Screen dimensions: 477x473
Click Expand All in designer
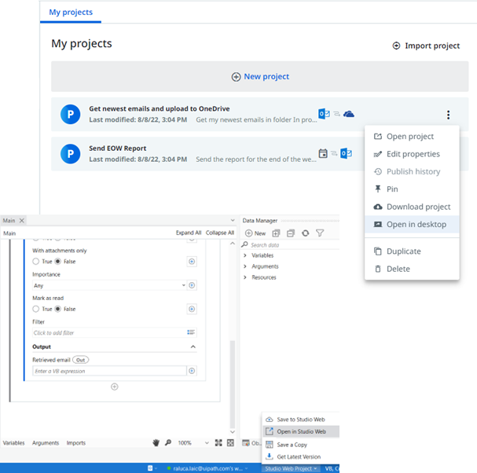(189, 233)
